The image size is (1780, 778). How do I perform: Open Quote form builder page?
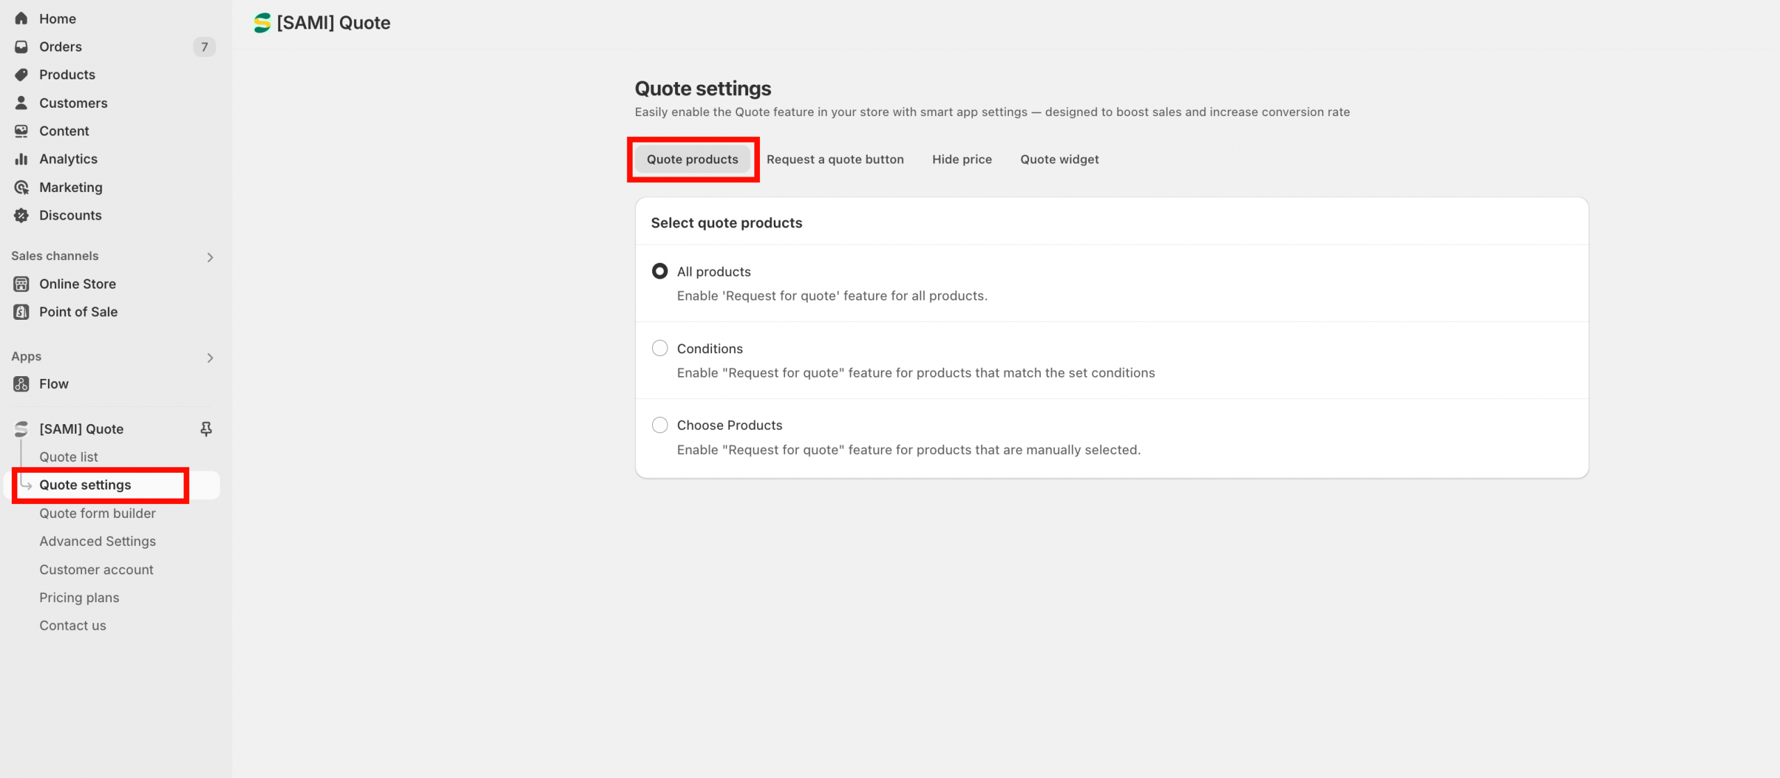click(97, 513)
